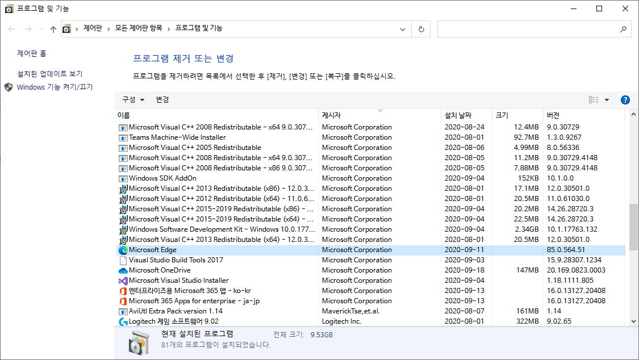Click the Windows SDK AddOn program icon

click(x=123, y=178)
